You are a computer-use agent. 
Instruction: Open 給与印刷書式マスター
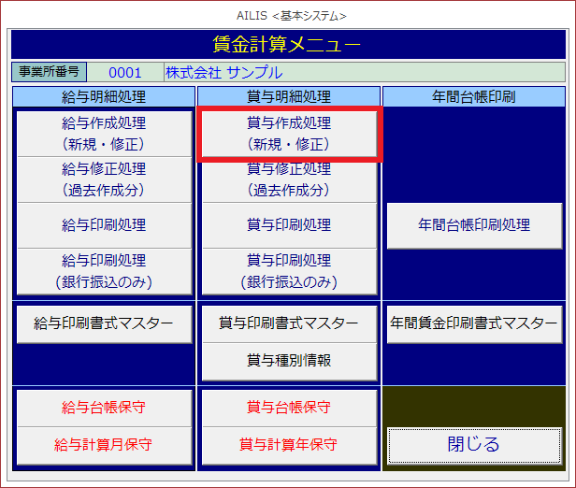pos(104,323)
